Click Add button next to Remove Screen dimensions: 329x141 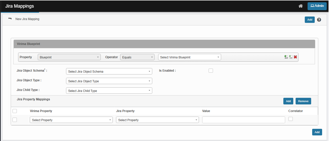tap(288, 101)
